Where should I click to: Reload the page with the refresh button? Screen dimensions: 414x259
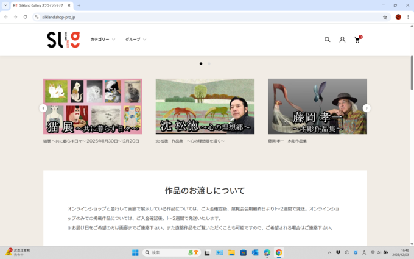pyautogui.click(x=26, y=17)
